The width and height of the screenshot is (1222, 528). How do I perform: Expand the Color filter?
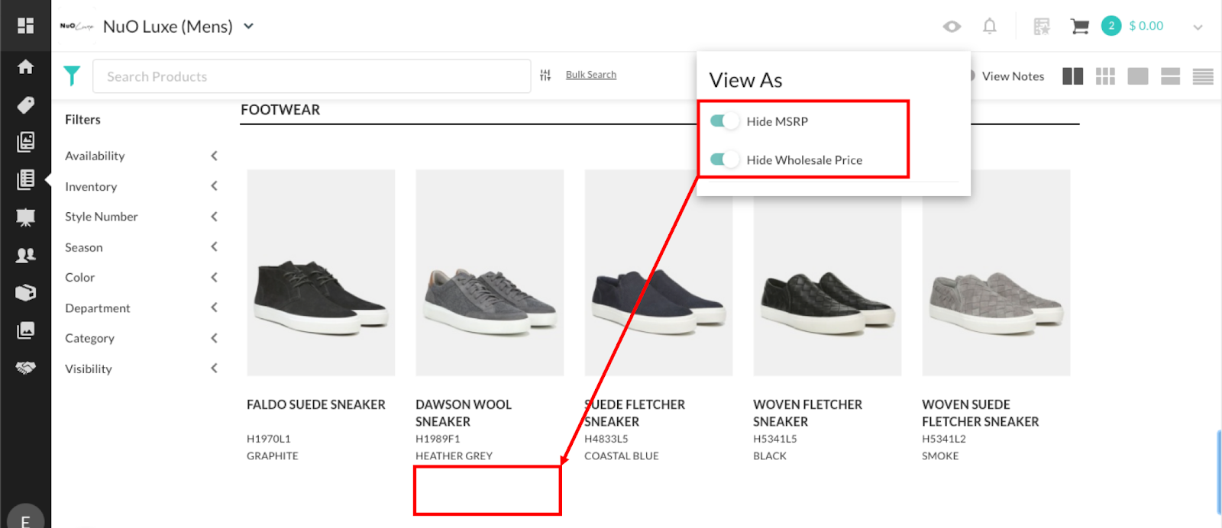(x=214, y=278)
